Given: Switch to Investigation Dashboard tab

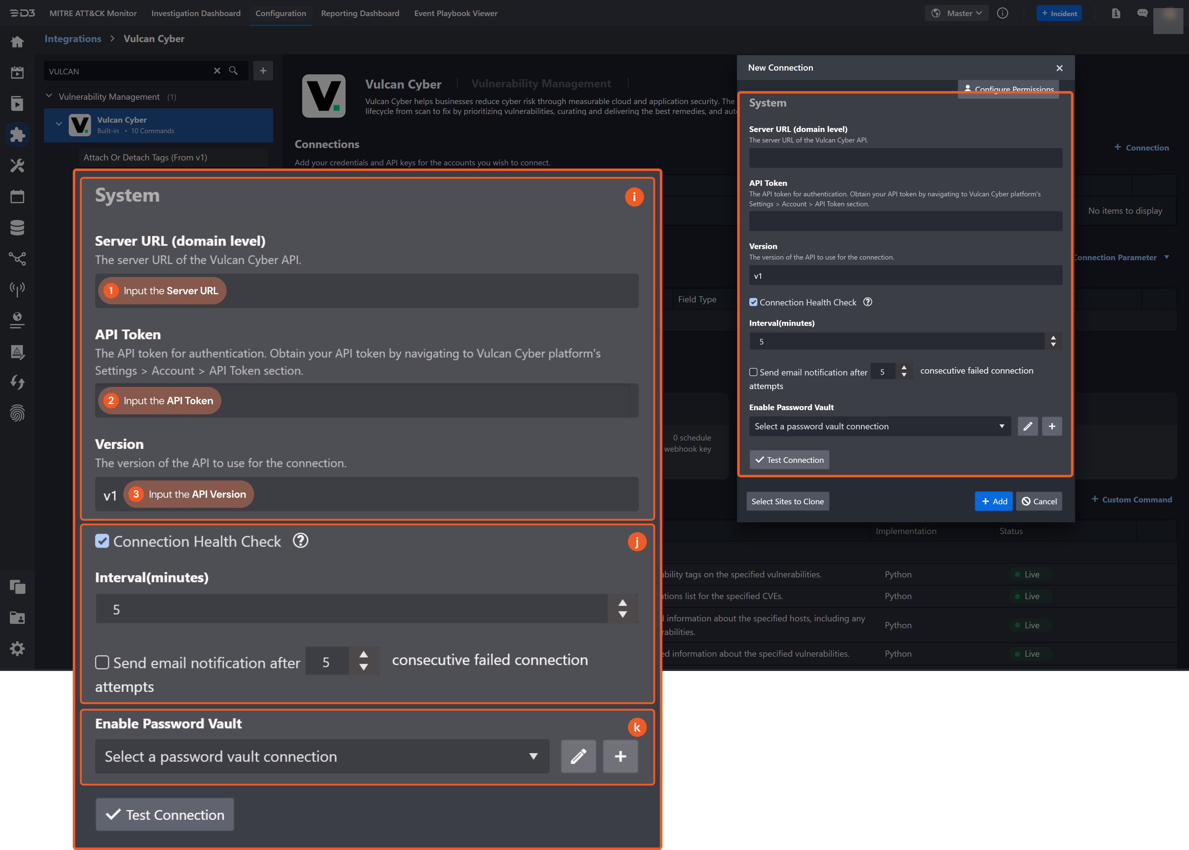Looking at the screenshot, I should pos(196,13).
